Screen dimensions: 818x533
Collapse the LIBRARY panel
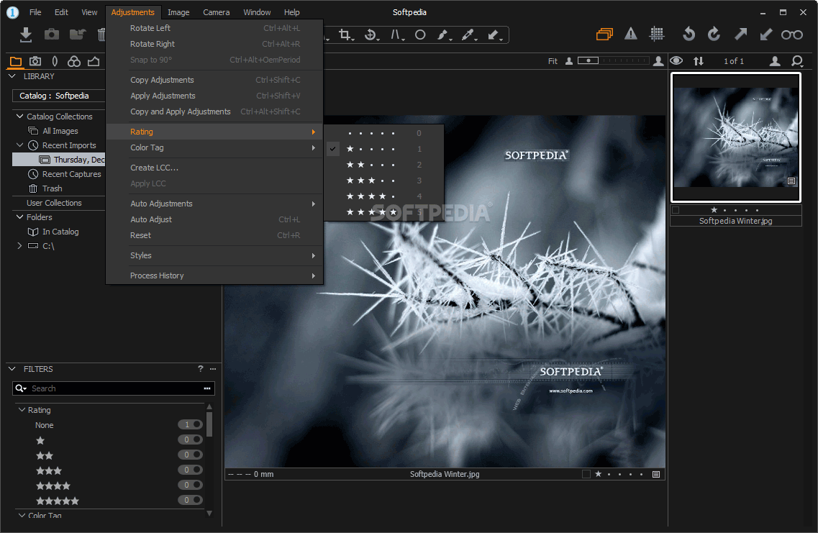pos(12,76)
